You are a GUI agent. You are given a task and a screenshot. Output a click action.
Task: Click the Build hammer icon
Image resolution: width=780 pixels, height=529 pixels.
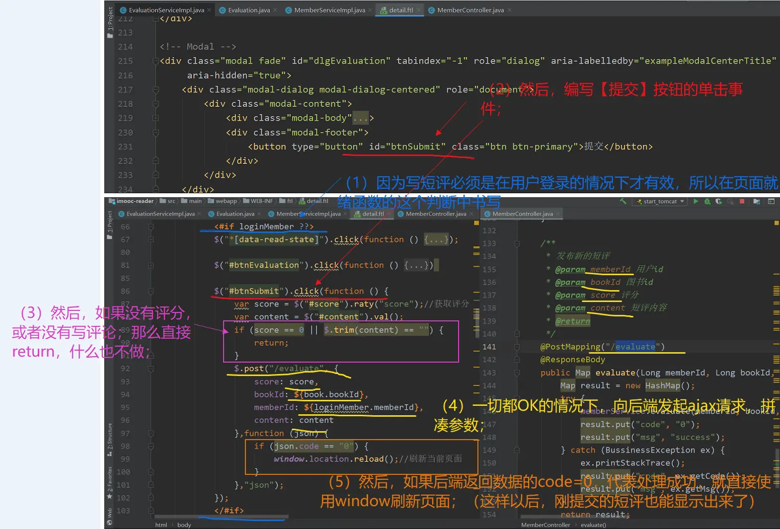623,201
